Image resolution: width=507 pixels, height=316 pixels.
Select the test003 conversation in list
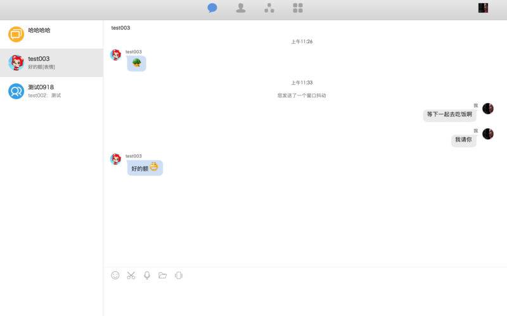[x=51, y=63]
